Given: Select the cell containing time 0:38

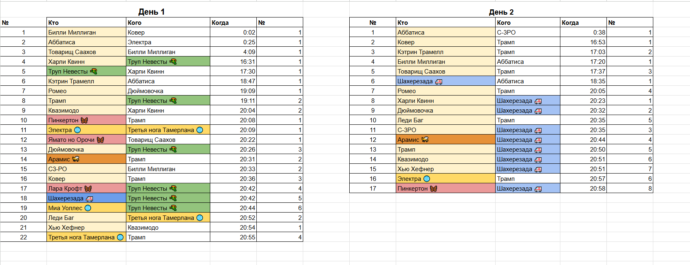Looking at the screenshot, I should pyautogui.click(x=583, y=33).
